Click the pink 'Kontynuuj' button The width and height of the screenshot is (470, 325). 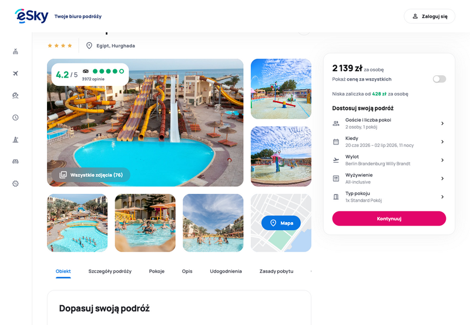(389, 219)
